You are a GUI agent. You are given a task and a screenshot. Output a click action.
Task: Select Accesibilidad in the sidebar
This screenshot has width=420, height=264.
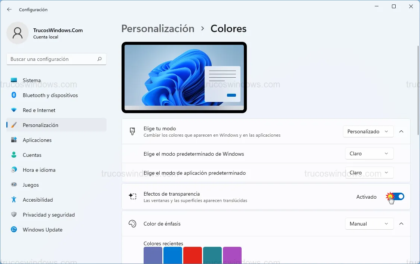coord(38,200)
